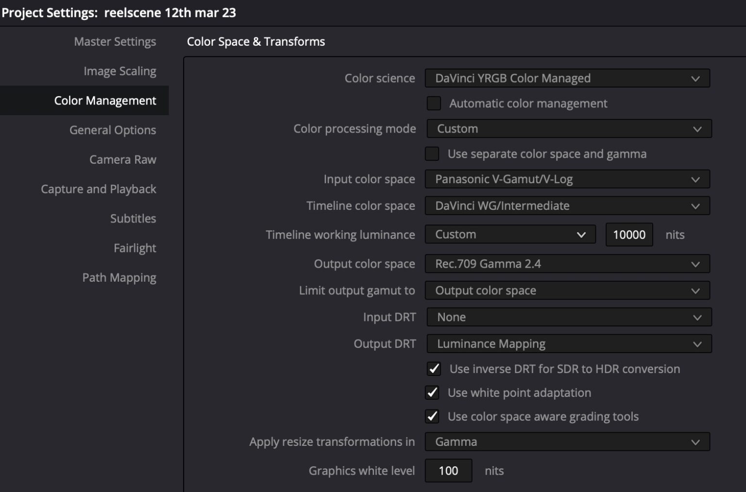This screenshot has height=492, width=746.
Task: Select the Camera Raw section
Action: click(122, 159)
